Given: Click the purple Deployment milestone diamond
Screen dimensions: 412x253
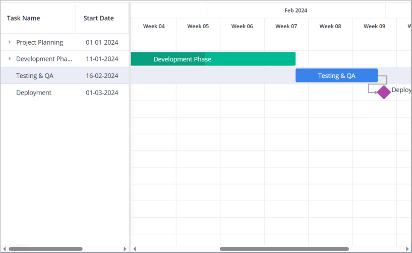Looking at the screenshot, I should click(384, 92).
